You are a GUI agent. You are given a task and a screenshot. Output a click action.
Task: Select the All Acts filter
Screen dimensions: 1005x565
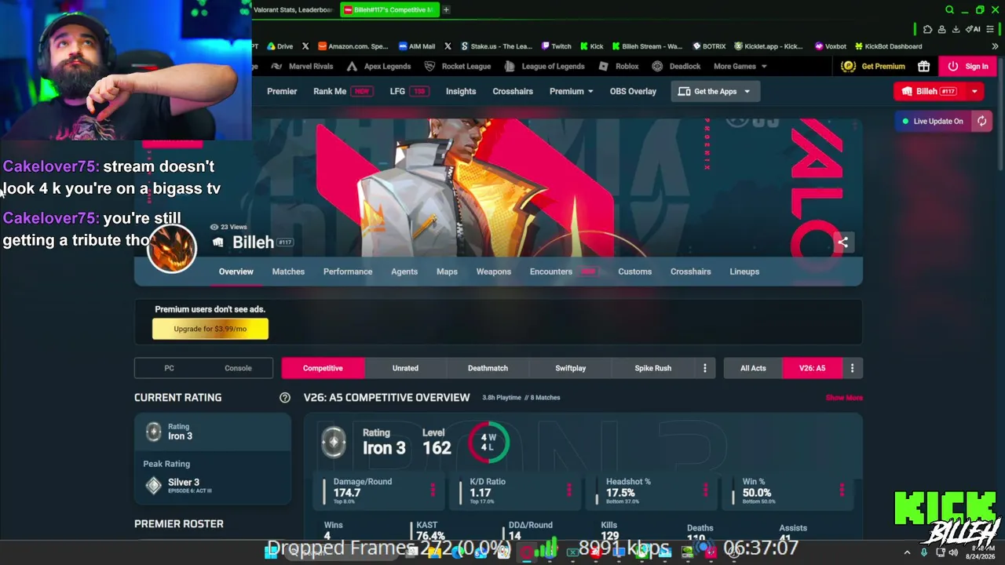point(753,368)
